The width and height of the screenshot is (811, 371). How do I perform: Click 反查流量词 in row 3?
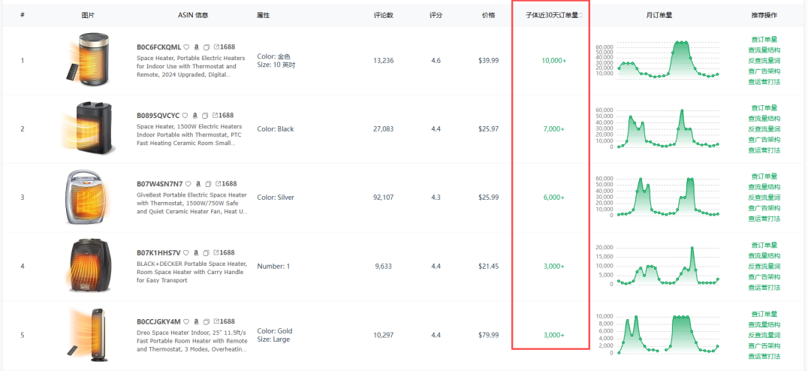pyautogui.click(x=764, y=198)
